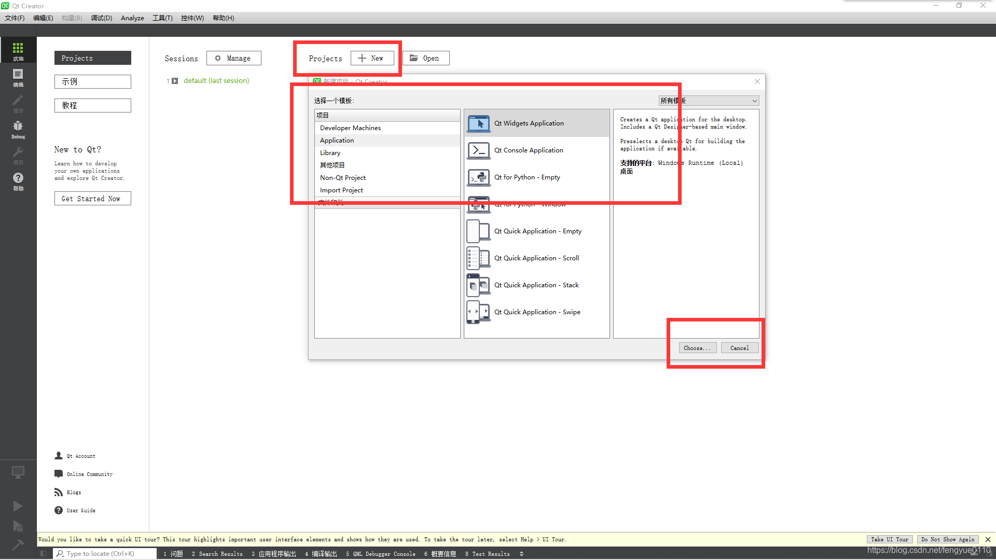Click Get Started Now button
The width and height of the screenshot is (996, 560).
[x=92, y=199]
